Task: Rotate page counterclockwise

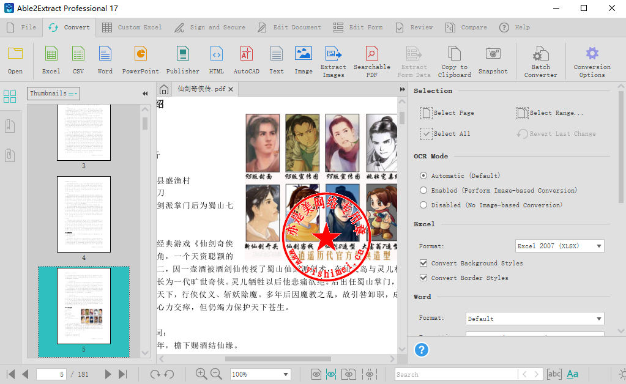Action: tap(170, 374)
